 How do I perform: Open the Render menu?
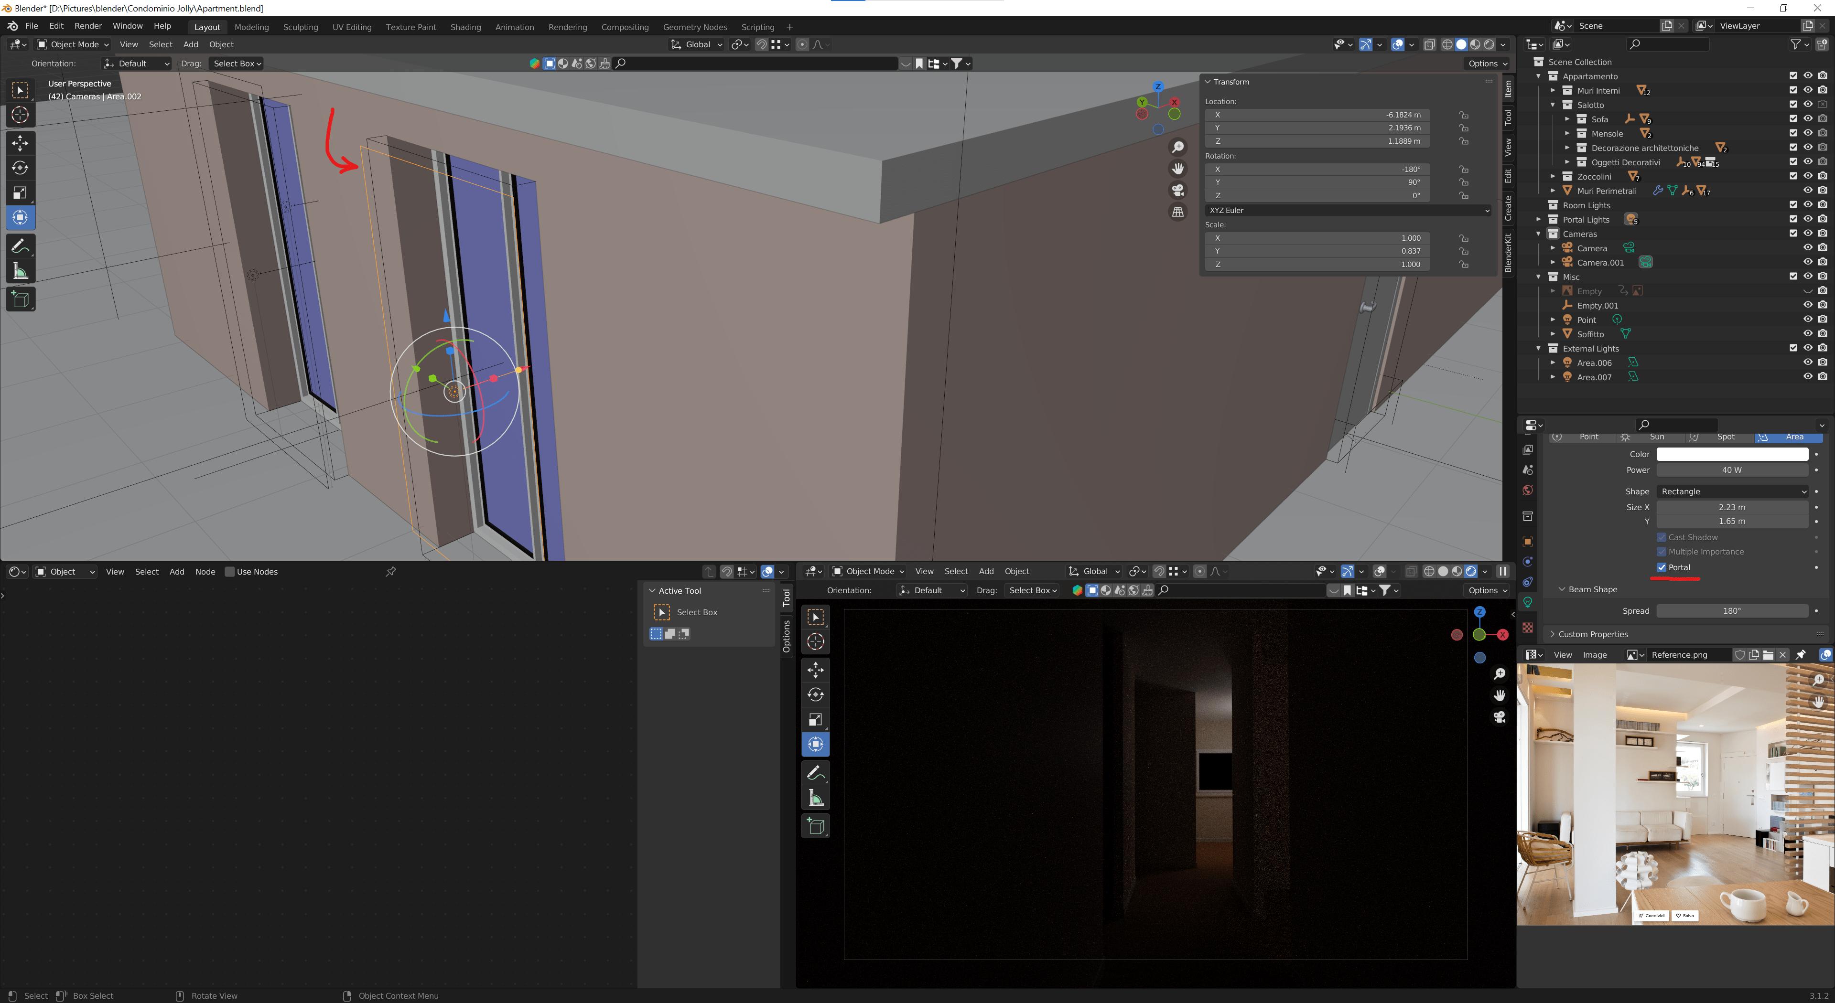88,26
